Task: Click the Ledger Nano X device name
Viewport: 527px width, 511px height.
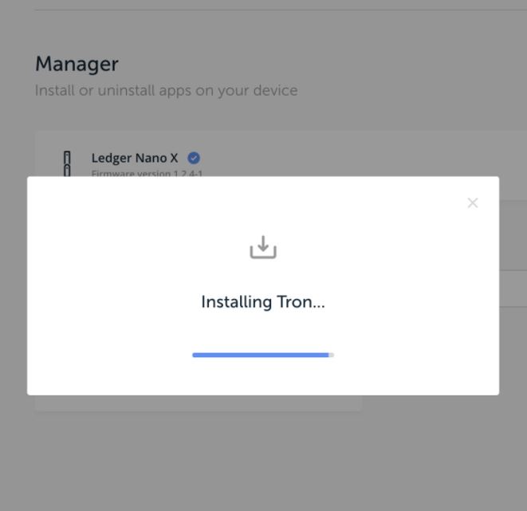Action: click(135, 158)
